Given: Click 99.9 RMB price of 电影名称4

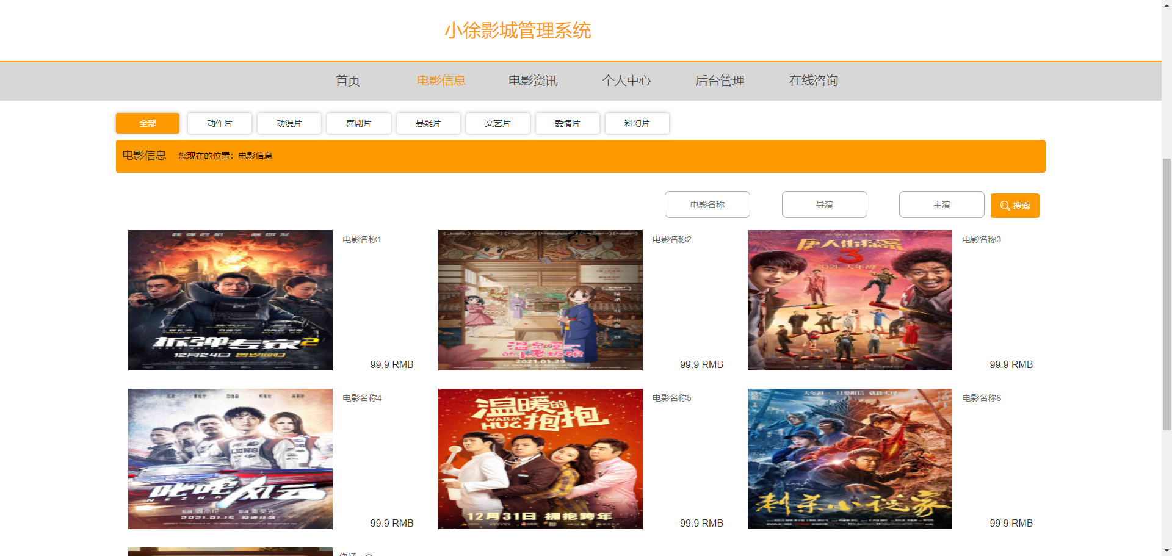Looking at the screenshot, I should coord(392,523).
